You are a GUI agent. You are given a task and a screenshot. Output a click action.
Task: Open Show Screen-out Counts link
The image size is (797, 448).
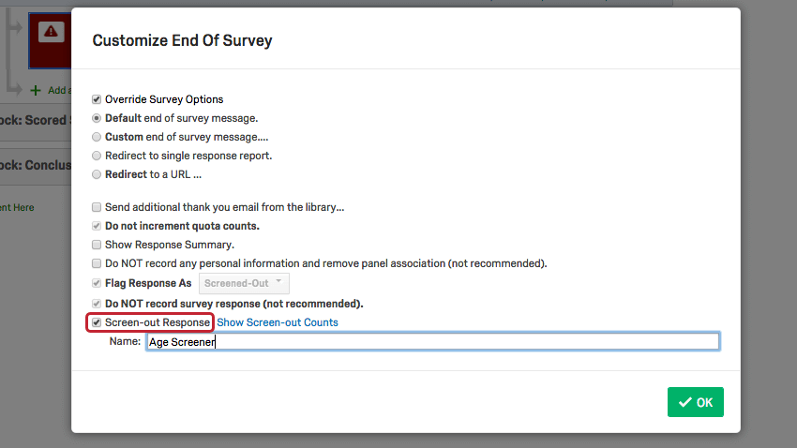278,322
